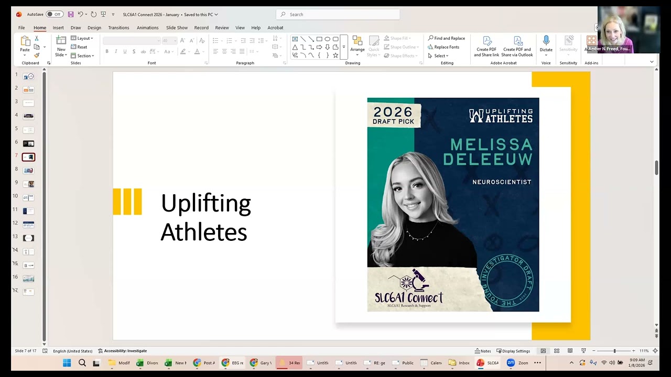The image size is (671, 377).
Task: Switch to the Transitions tab
Action: pyautogui.click(x=118, y=28)
